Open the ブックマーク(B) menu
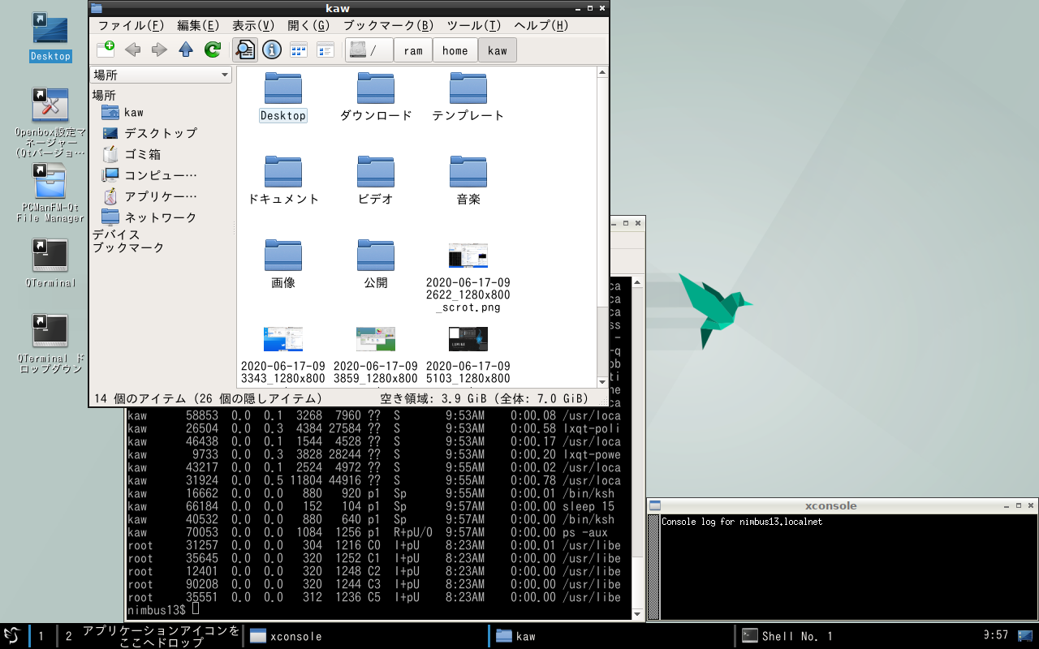 click(x=388, y=25)
